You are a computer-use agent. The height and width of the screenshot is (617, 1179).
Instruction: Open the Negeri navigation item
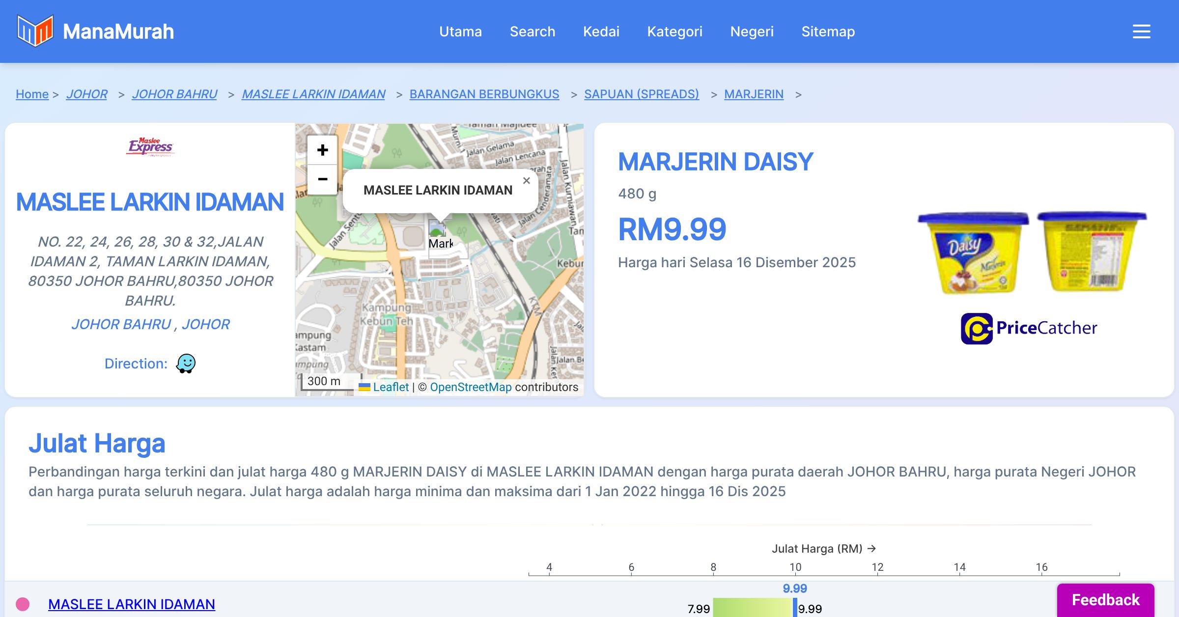752,31
